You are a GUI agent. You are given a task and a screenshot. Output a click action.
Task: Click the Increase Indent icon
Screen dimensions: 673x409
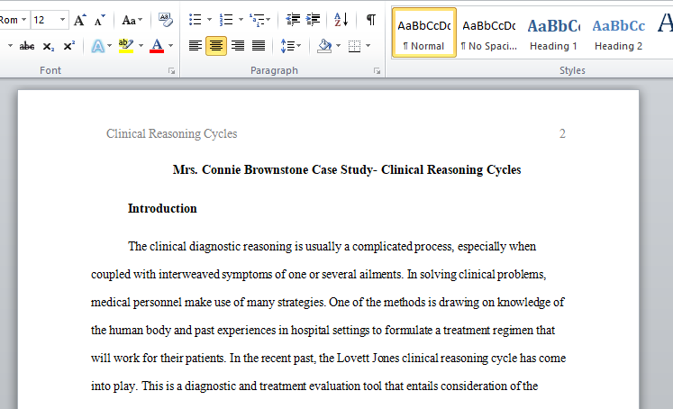[313, 20]
